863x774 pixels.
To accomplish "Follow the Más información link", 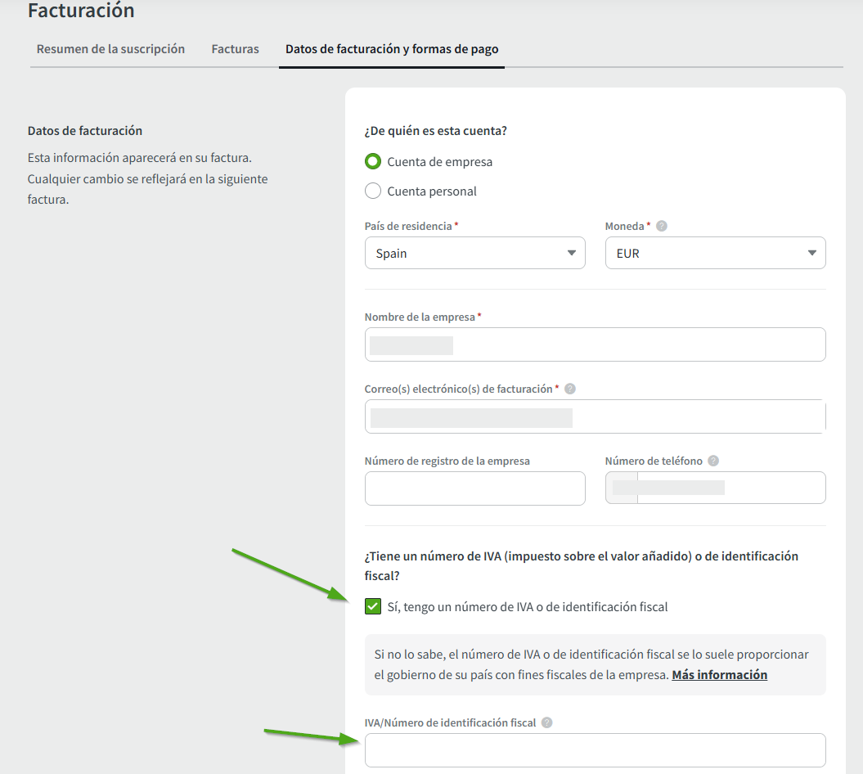I will (x=719, y=675).
